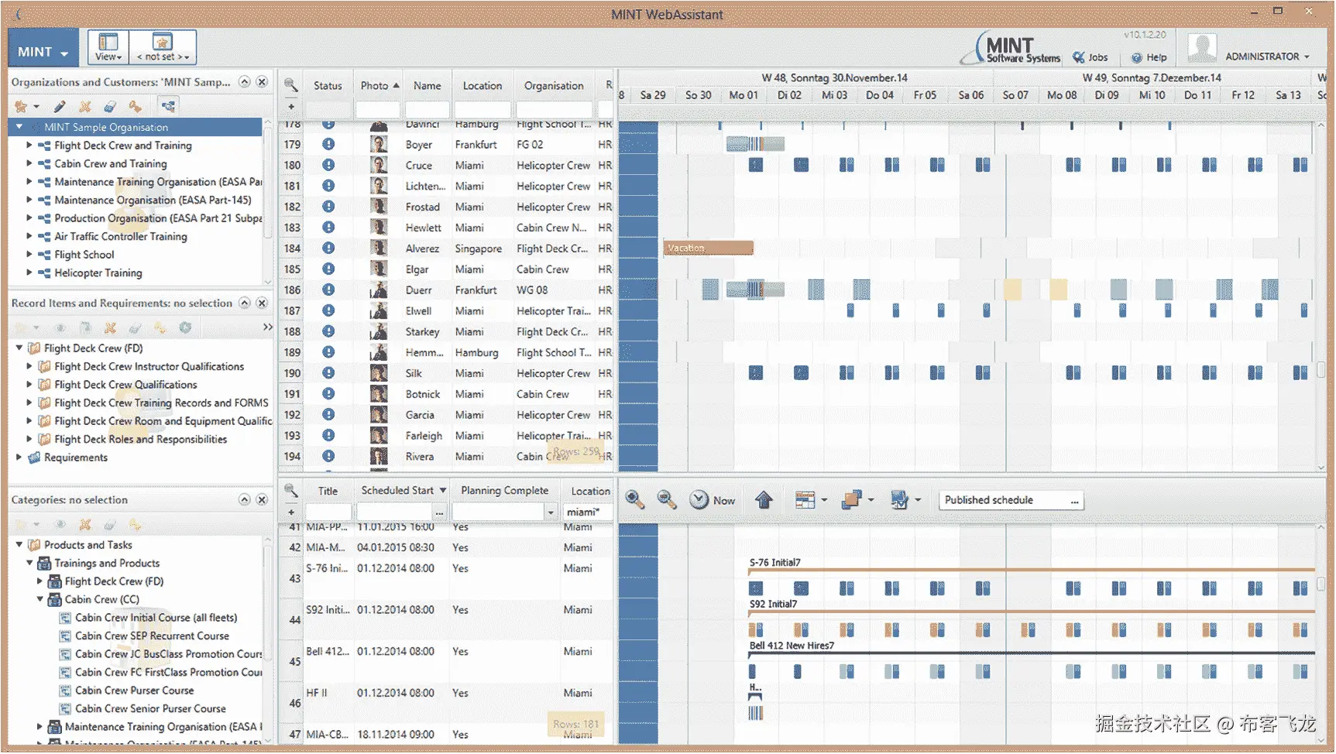Viewport: 1336px width, 754px height.
Task: Open Help
Action: (1149, 57)
